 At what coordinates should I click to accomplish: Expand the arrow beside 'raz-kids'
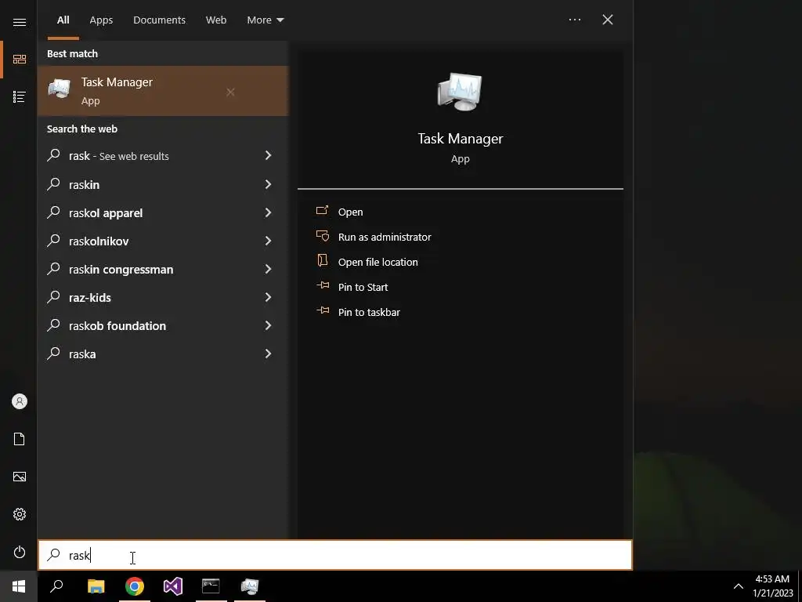tap(268, 296)
